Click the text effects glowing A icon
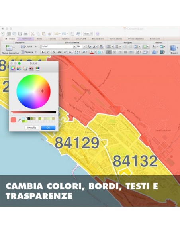The height and width of the screenshot is (233, 180). point(99,52)
